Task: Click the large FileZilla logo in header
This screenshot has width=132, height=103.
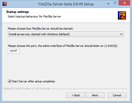Action: tap(122, 15)
